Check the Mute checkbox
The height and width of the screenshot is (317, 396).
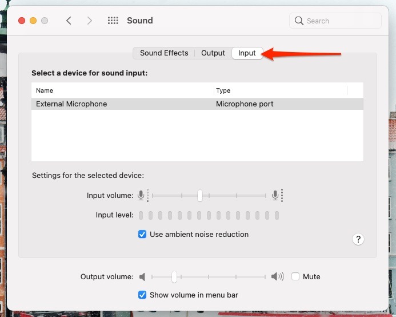coord(295,276)
